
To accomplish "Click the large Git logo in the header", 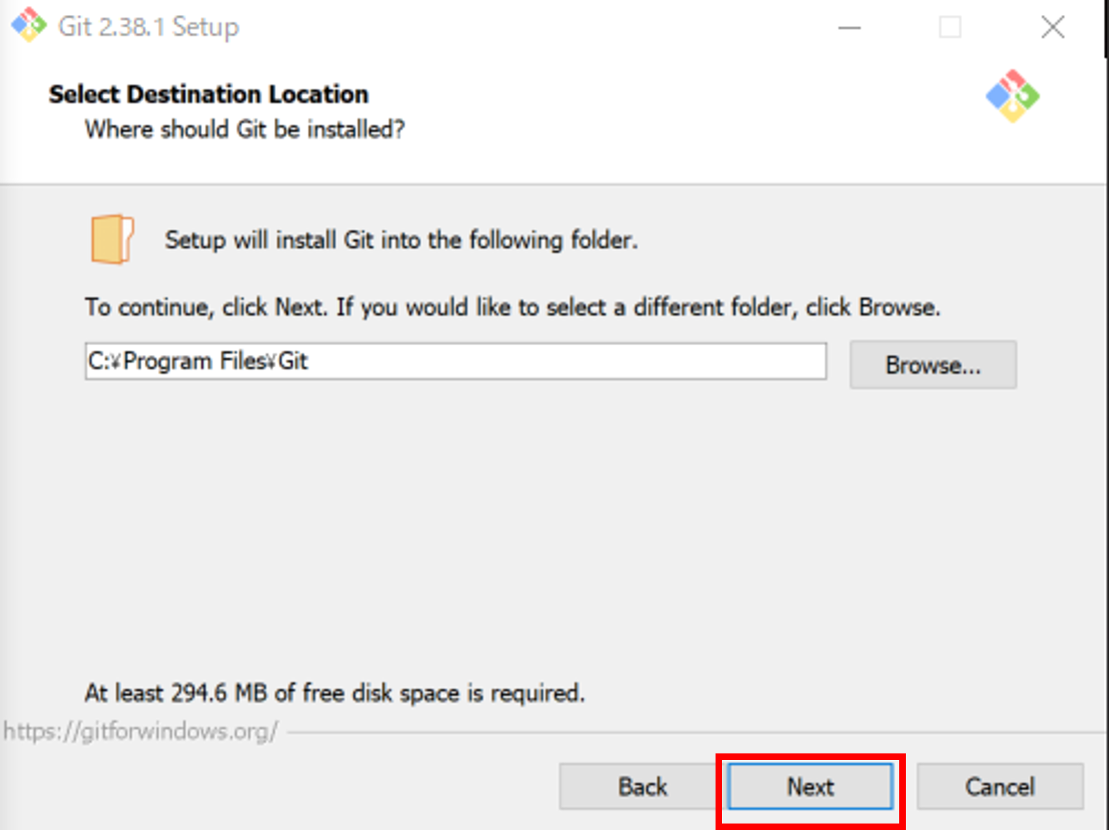I will coord(1012,96).
